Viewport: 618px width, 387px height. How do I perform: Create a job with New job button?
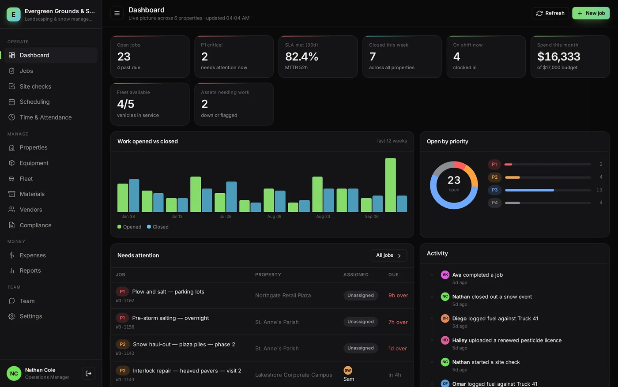591,13
